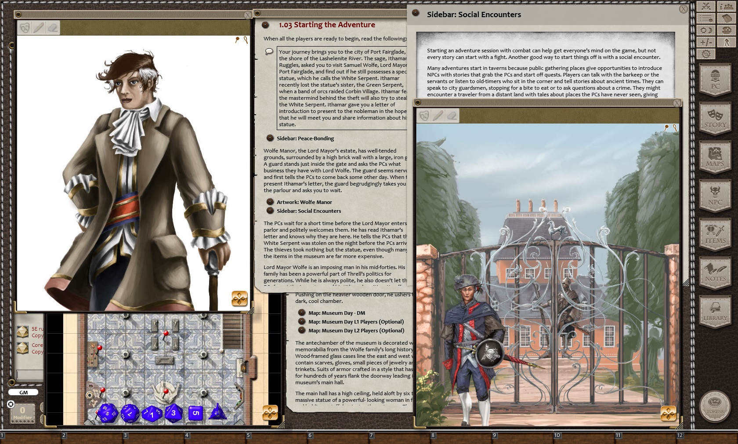The image size is (738, 444).
Task: Toggle the sun-moon lighting icon in the toolbar
Action: coord(705,30)
